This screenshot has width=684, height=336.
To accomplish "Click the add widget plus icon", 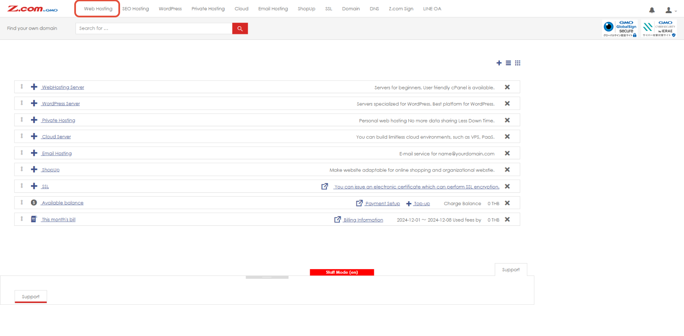I will pos(499,63).
